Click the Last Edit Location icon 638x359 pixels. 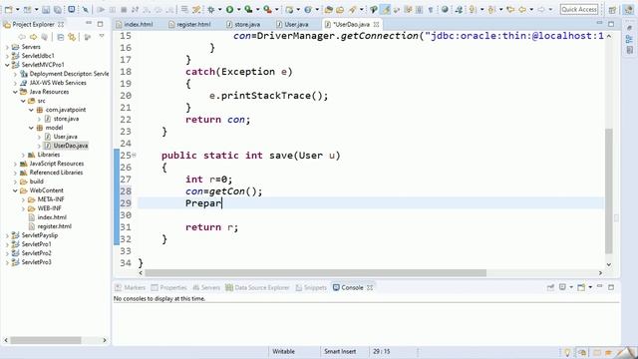click(510, 9)
